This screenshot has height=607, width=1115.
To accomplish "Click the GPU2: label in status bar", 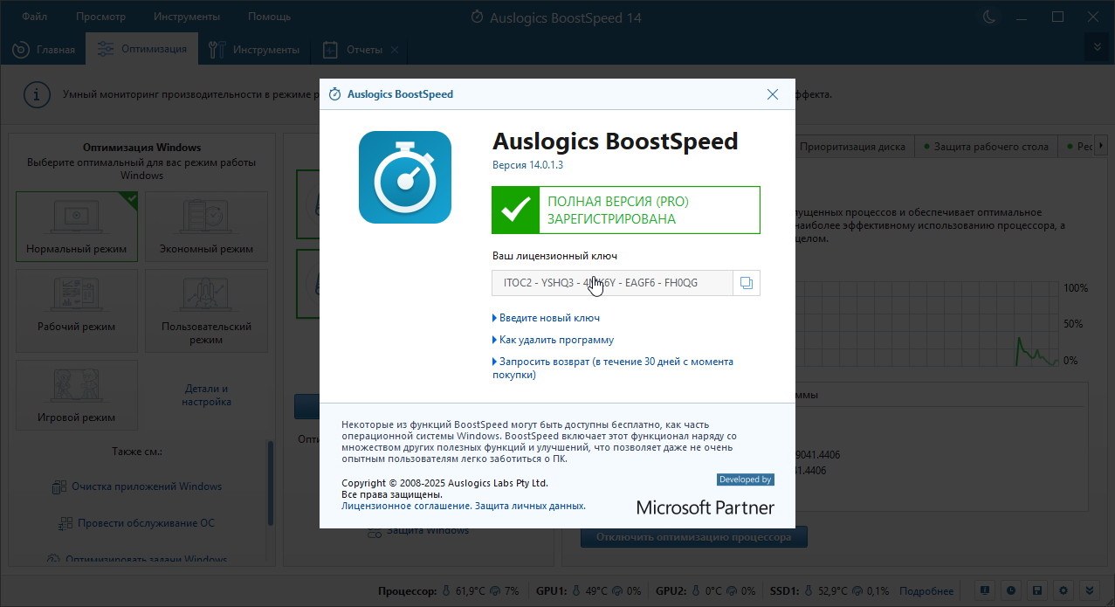I will [673, 591].
